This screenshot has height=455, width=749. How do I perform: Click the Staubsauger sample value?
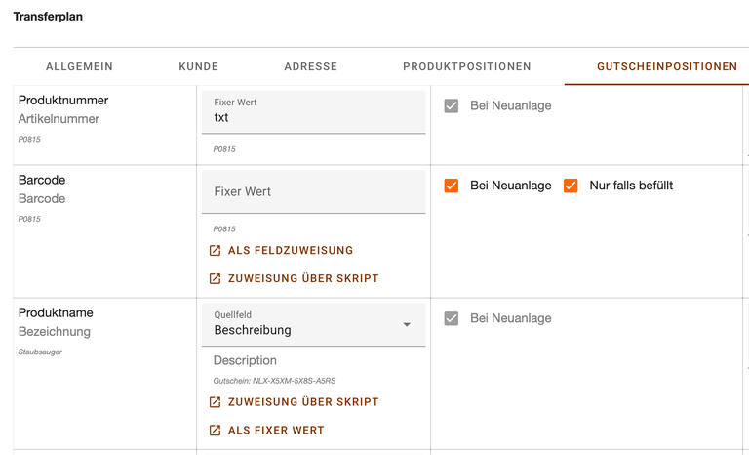[40, 352]
